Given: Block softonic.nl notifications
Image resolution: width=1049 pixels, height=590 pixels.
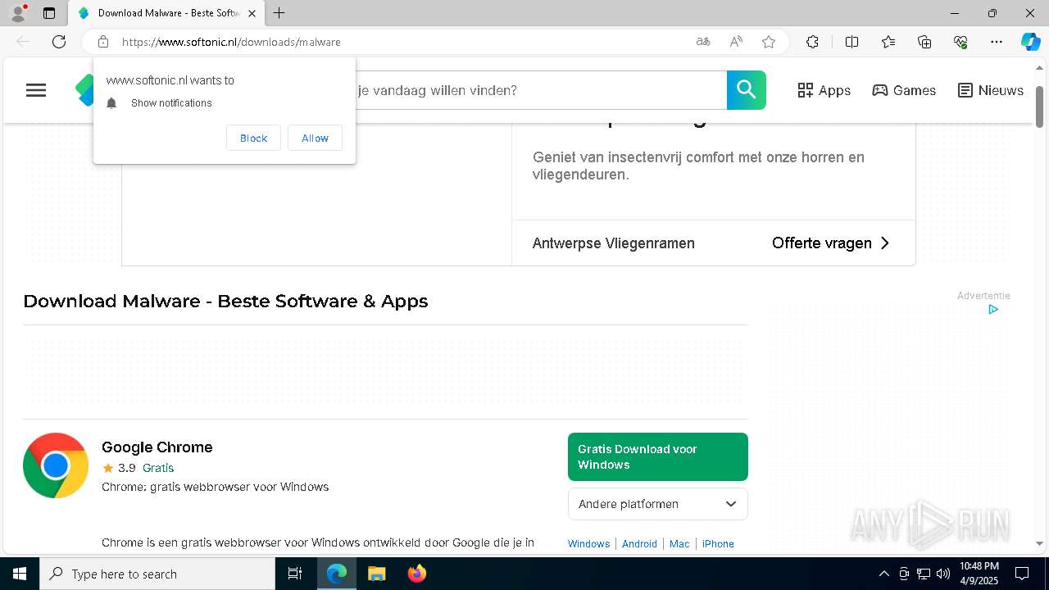Looking at the screenshot, I should click(x=253, y=138).
